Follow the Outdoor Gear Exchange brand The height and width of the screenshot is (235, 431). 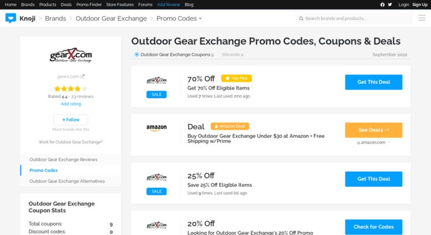pos(70,119)
